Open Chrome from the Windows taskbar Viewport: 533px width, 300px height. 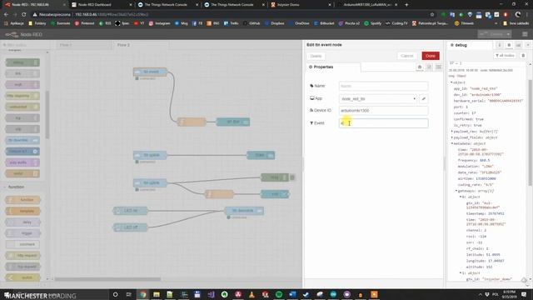(142, 294)
